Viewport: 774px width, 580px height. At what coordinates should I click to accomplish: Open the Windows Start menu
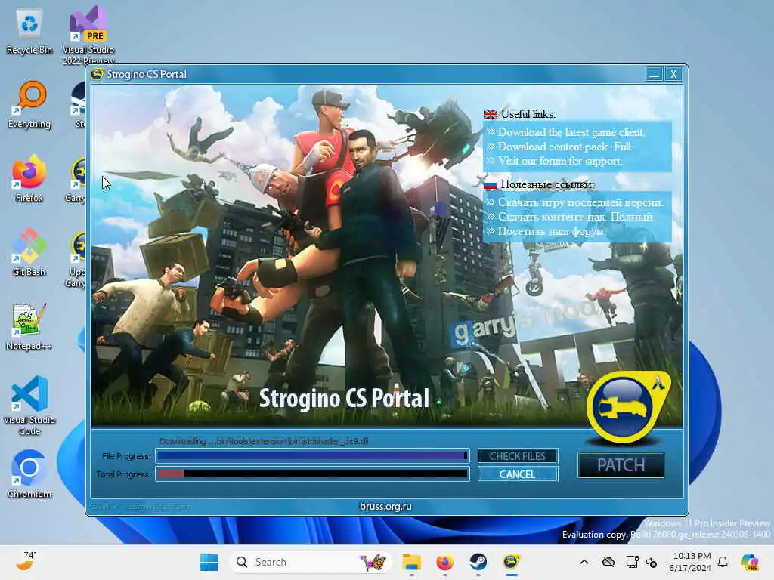coord(209,562)
